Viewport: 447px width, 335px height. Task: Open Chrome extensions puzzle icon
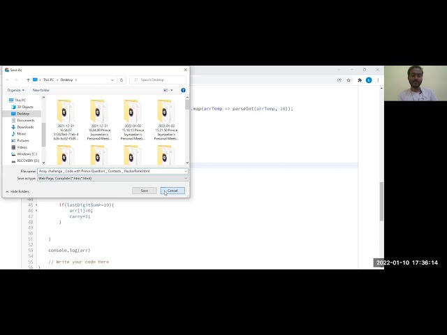tap(360, 80)
